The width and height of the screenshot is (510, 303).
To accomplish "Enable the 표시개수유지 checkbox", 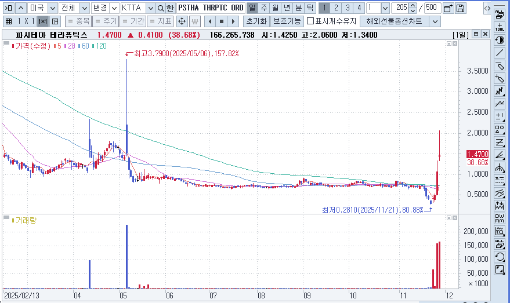I will tap(310, 21).
